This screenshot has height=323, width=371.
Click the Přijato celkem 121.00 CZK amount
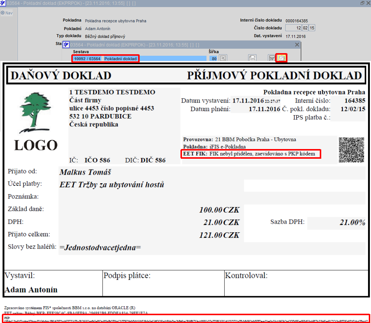point(219,235)
